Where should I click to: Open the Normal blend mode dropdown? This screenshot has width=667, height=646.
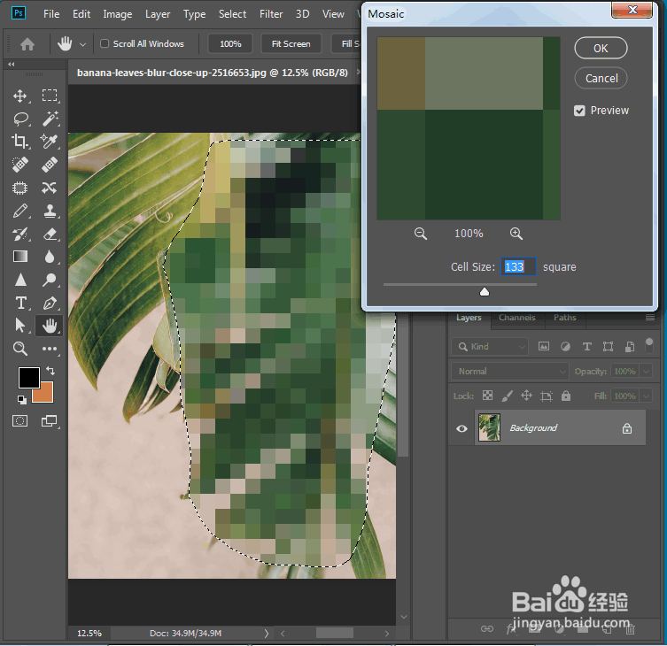pyautogui.click(x=509, y=372)
